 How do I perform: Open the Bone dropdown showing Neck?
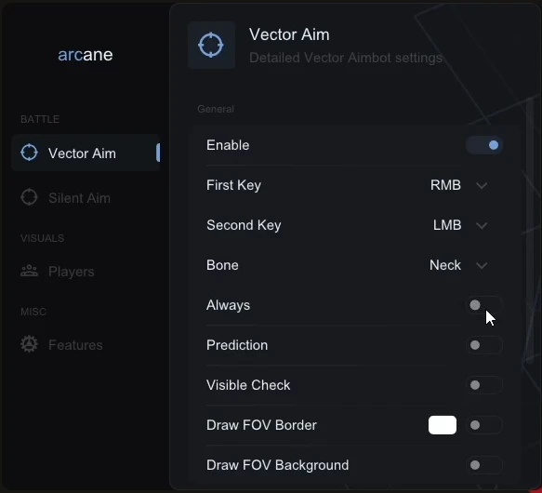458,265
